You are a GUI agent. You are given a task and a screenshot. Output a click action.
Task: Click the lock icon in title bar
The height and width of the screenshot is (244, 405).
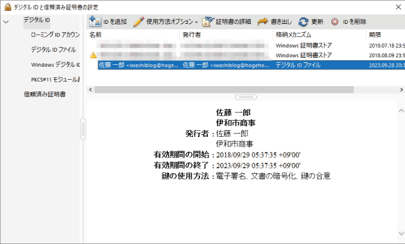8,7
